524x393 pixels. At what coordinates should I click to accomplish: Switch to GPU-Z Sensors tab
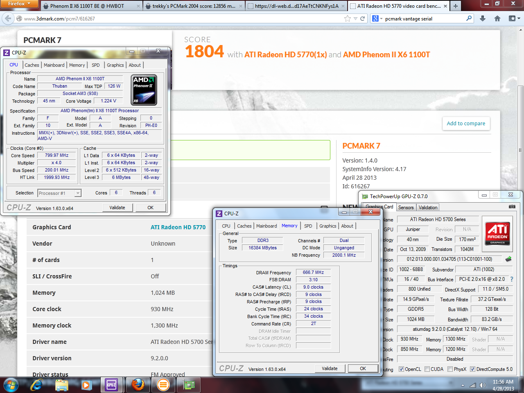(x=406, y=208)
